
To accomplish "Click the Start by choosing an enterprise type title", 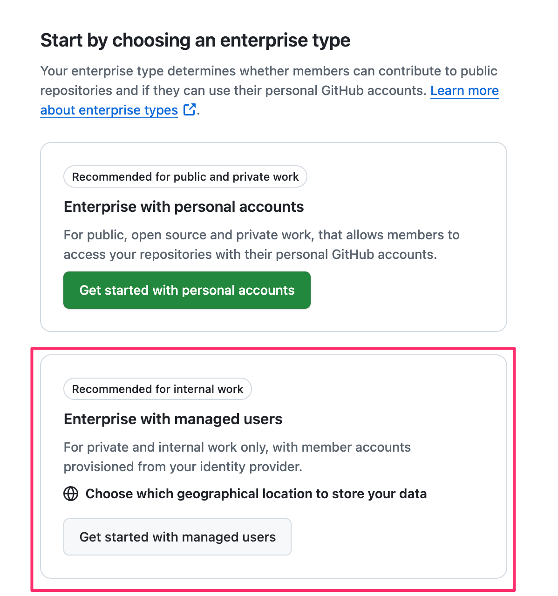I will pos(195,41).
